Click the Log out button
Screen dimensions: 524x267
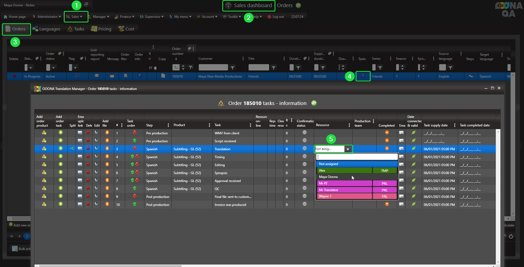[x=276, y=17]
